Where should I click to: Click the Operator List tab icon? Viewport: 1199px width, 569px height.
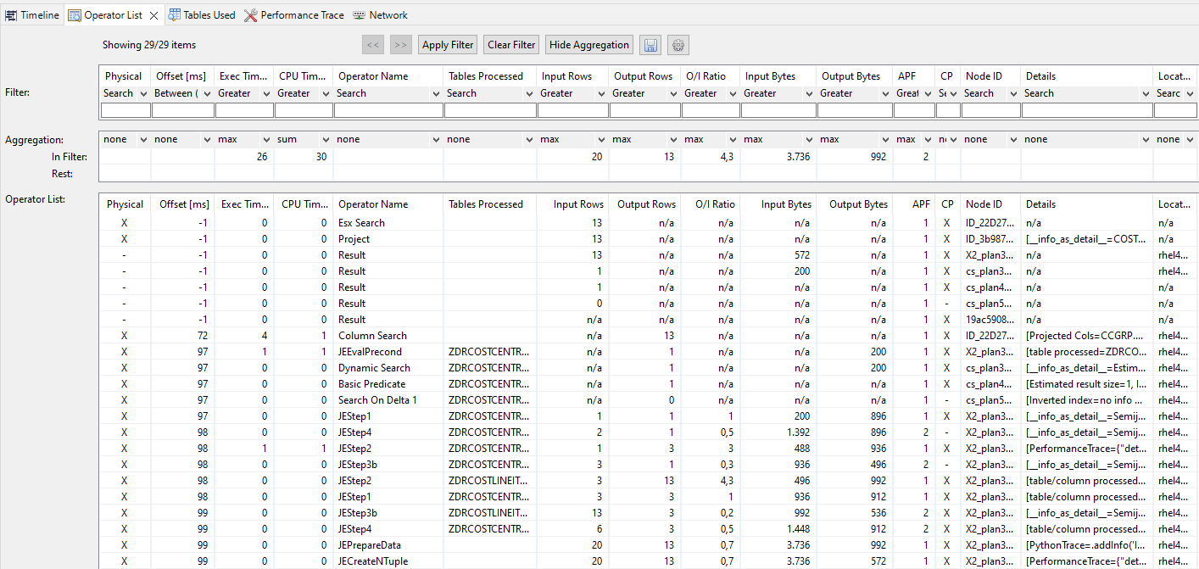[x=75, y=14]
